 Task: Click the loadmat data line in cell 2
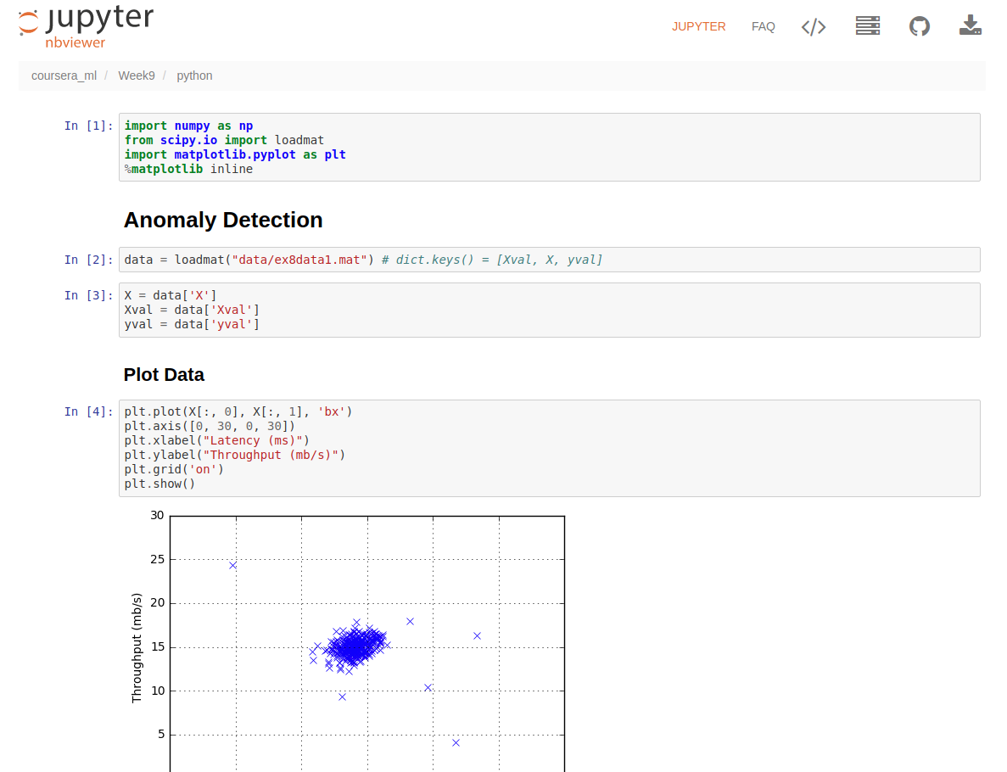click(363, 260)
